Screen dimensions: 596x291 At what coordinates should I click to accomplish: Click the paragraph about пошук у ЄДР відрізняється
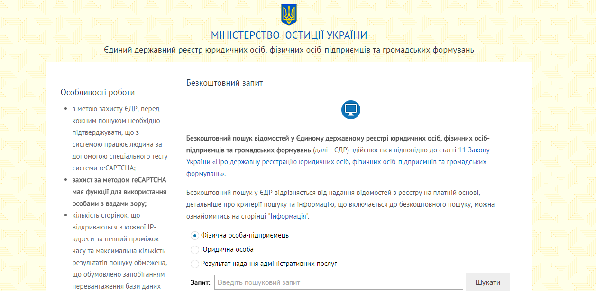click(340, 204)
